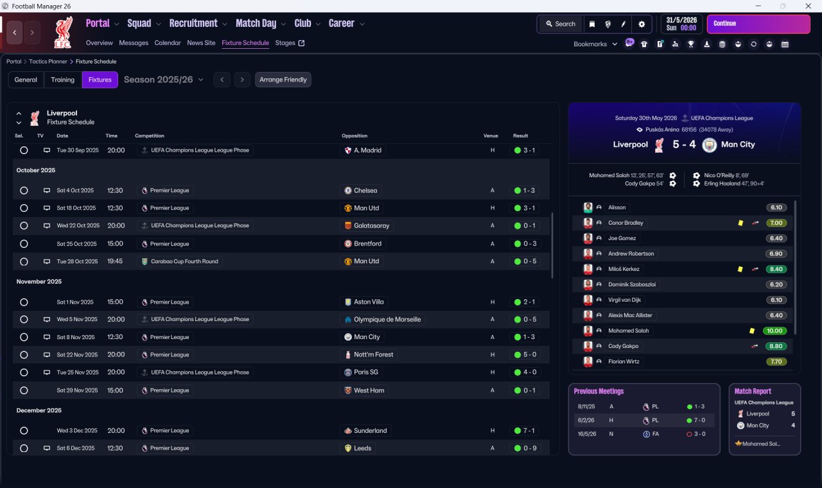The image size is (822, 488).
Task: Click the trophy icon in bookmarks bar
Action: [691, 44]
